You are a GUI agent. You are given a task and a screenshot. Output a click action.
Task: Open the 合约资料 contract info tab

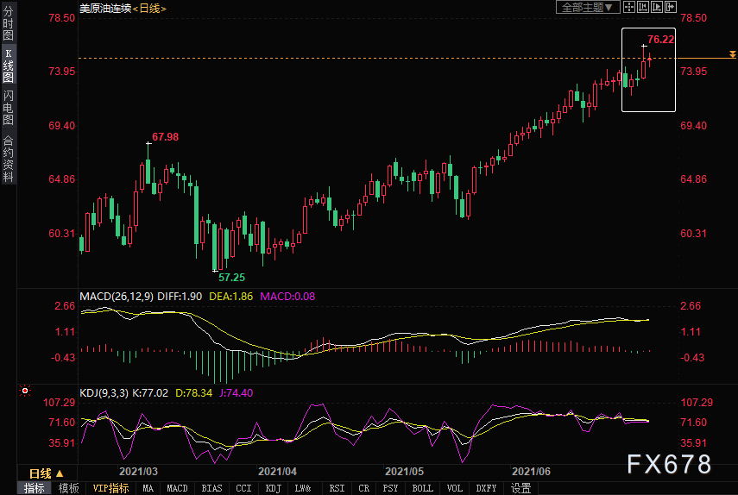point(8,159)
